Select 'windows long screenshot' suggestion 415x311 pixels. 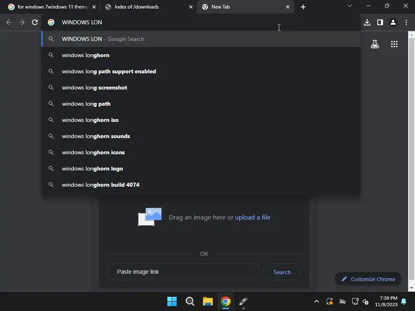click(201, 87)
